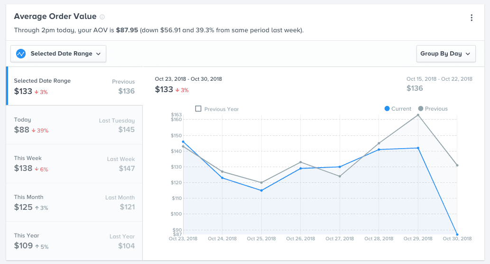Select the Today summary tab

74,125
